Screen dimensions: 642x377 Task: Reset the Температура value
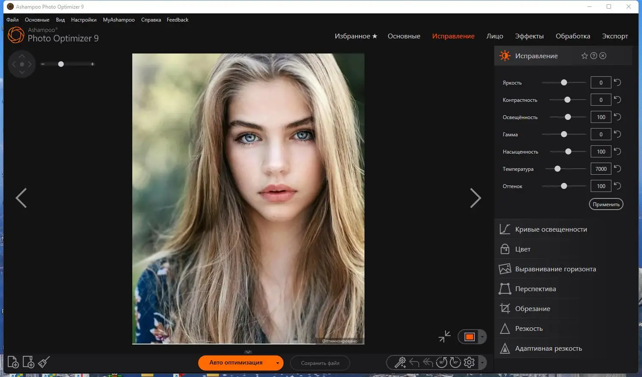pyautogui.click(x=617, y=169)
